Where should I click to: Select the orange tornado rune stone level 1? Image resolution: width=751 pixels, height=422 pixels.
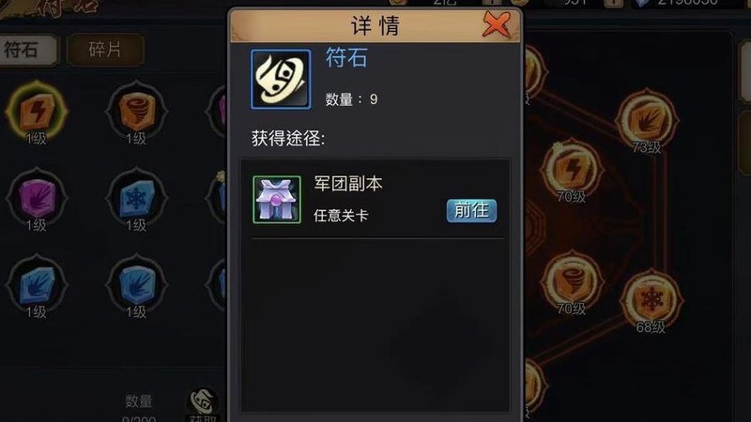[136, 111]
